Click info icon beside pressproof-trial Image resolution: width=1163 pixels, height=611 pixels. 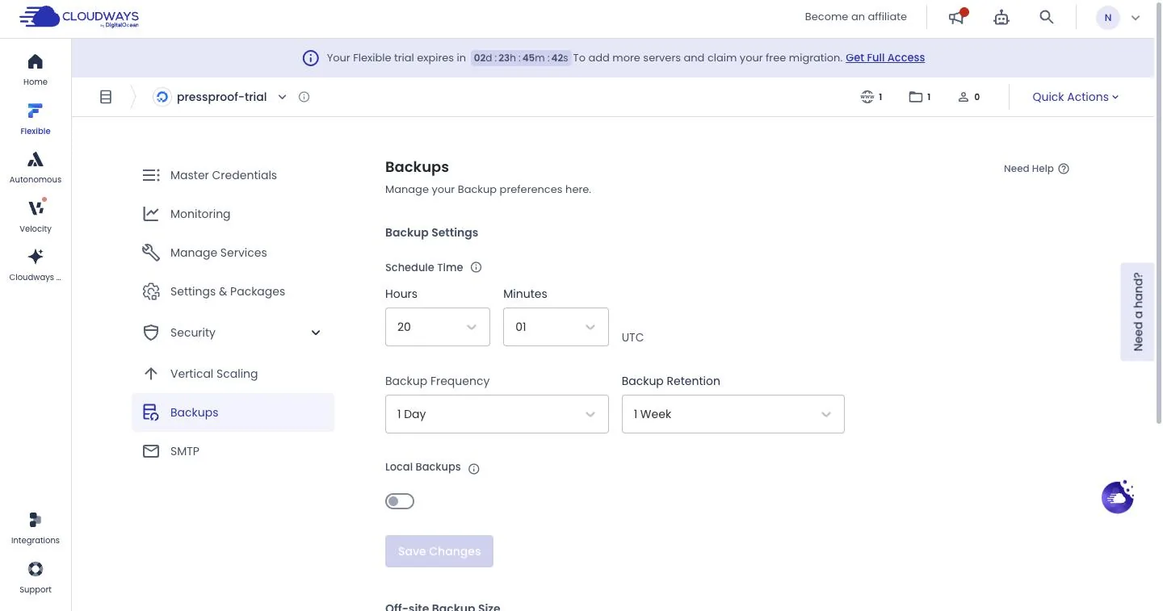pos(304,97)
